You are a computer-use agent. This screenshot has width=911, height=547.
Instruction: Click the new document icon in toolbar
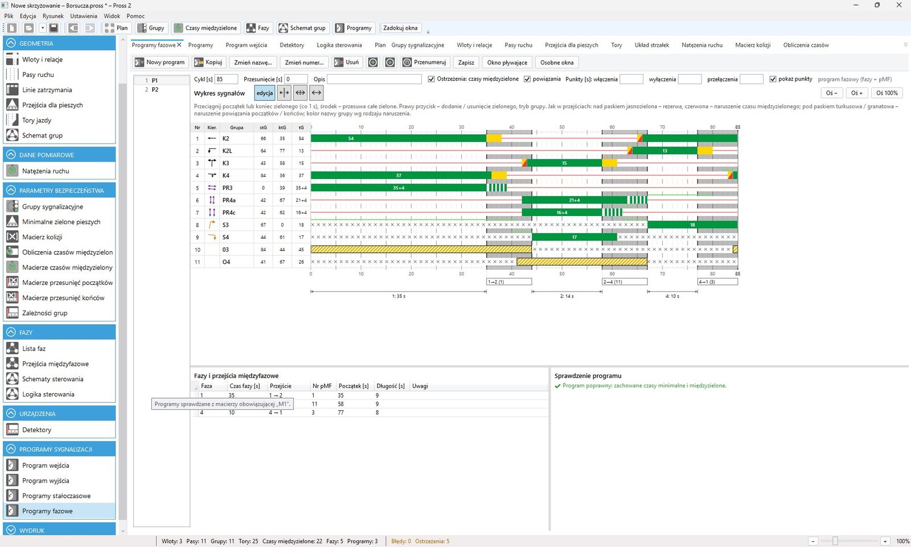pos(12,28)
